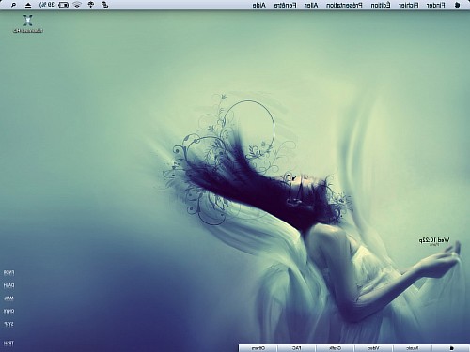Open the Aide menu
Screen dimensions: 470x352
(259, 5)
